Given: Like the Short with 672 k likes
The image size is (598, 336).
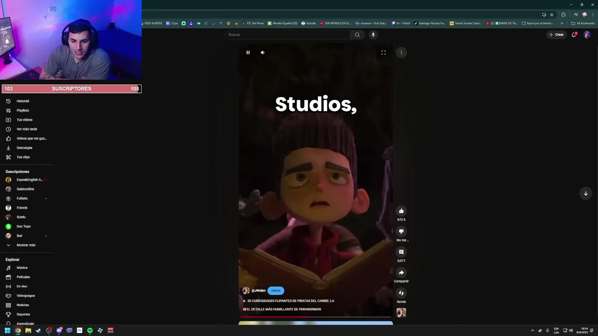Looking at the screenshot, I should pos(401,211).
